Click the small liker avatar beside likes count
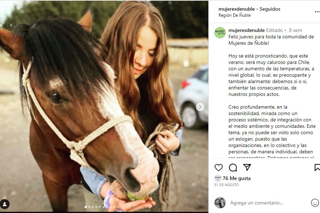This screenshot has width=320, height=213. coord(218,178)
